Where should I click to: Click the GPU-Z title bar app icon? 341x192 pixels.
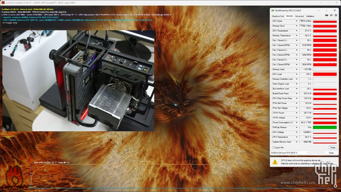point(273,10)
